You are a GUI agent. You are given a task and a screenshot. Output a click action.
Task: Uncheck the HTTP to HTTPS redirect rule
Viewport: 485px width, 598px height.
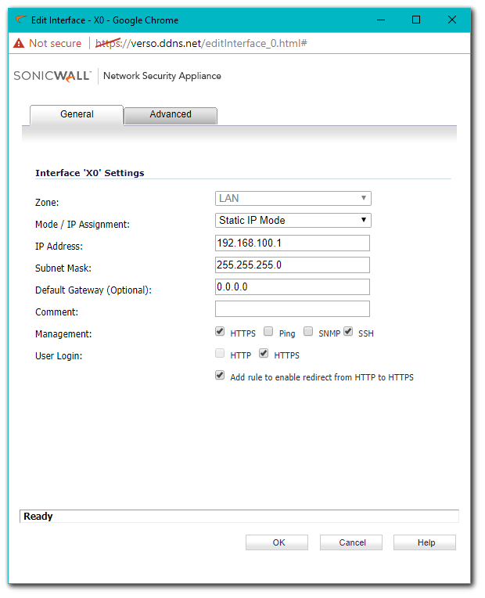coord(221,376)
